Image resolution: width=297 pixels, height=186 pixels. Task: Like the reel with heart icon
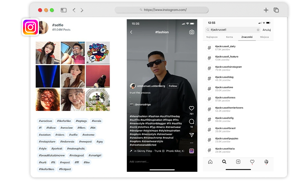click(192, 108)
